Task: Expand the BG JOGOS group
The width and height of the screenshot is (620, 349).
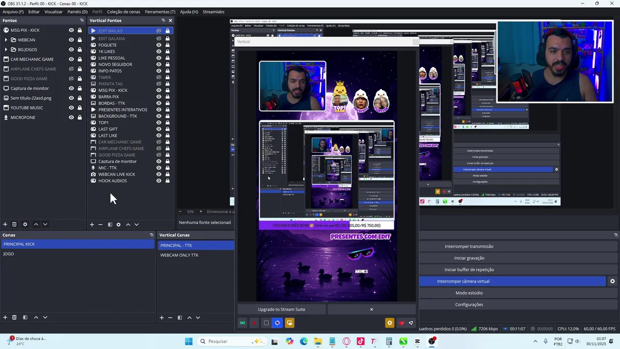Action: click(x=6, y=49)
